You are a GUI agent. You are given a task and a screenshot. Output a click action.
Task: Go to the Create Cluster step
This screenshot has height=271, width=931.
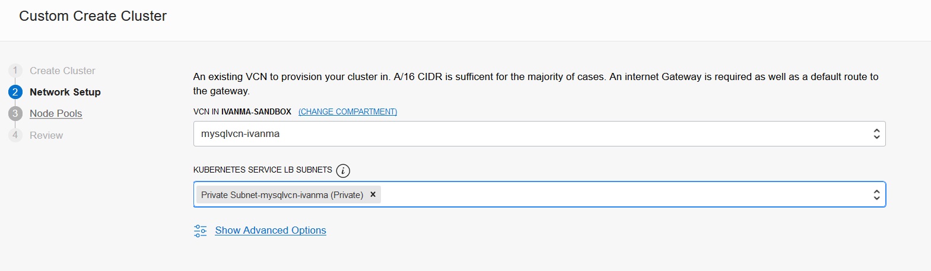62,71
